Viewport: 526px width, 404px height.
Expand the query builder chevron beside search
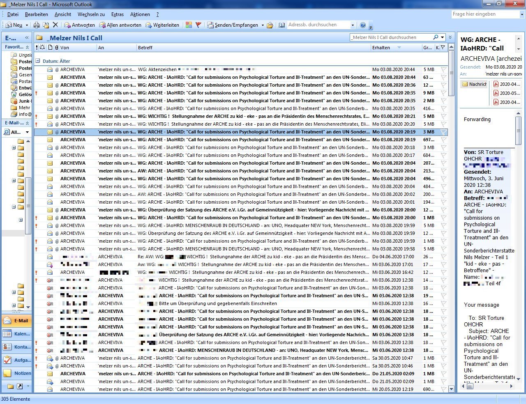(450, 37)
